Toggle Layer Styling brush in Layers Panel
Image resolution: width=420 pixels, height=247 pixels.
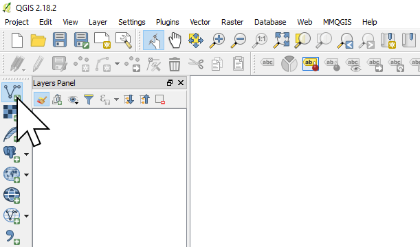tap(41, 99)
